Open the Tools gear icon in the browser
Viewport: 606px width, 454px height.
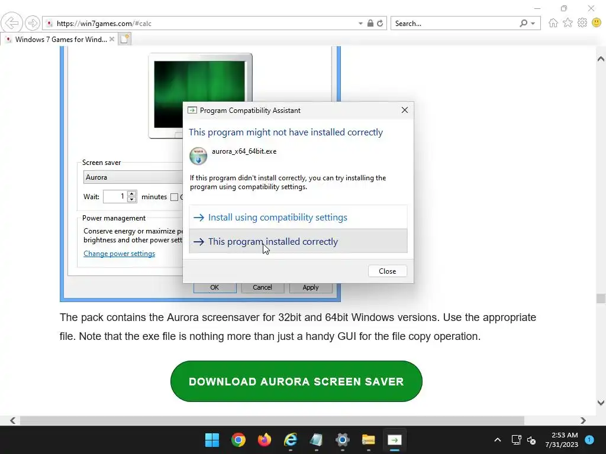(x=582, y=23)
